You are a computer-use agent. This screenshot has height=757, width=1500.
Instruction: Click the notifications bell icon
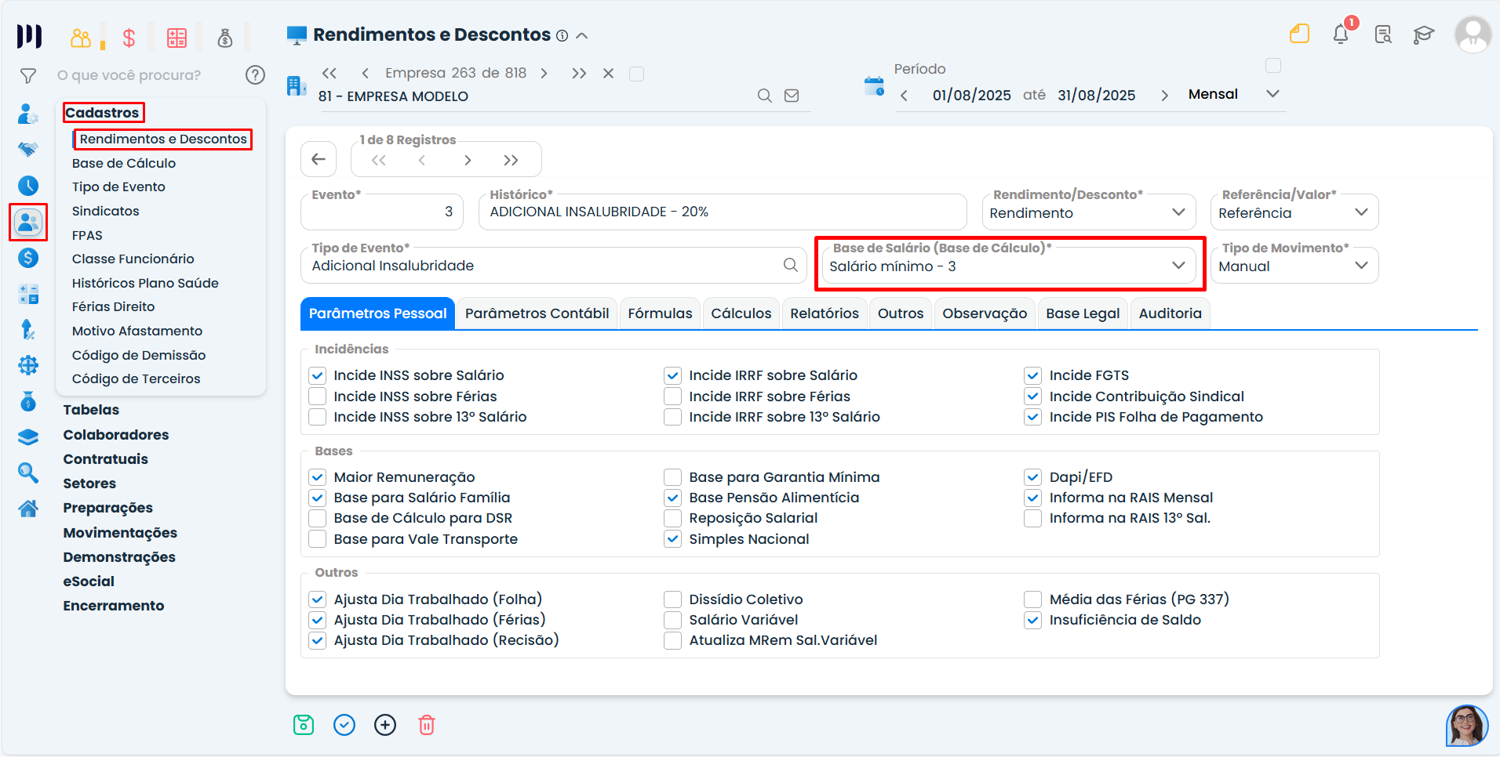[x=1341, y=34]
